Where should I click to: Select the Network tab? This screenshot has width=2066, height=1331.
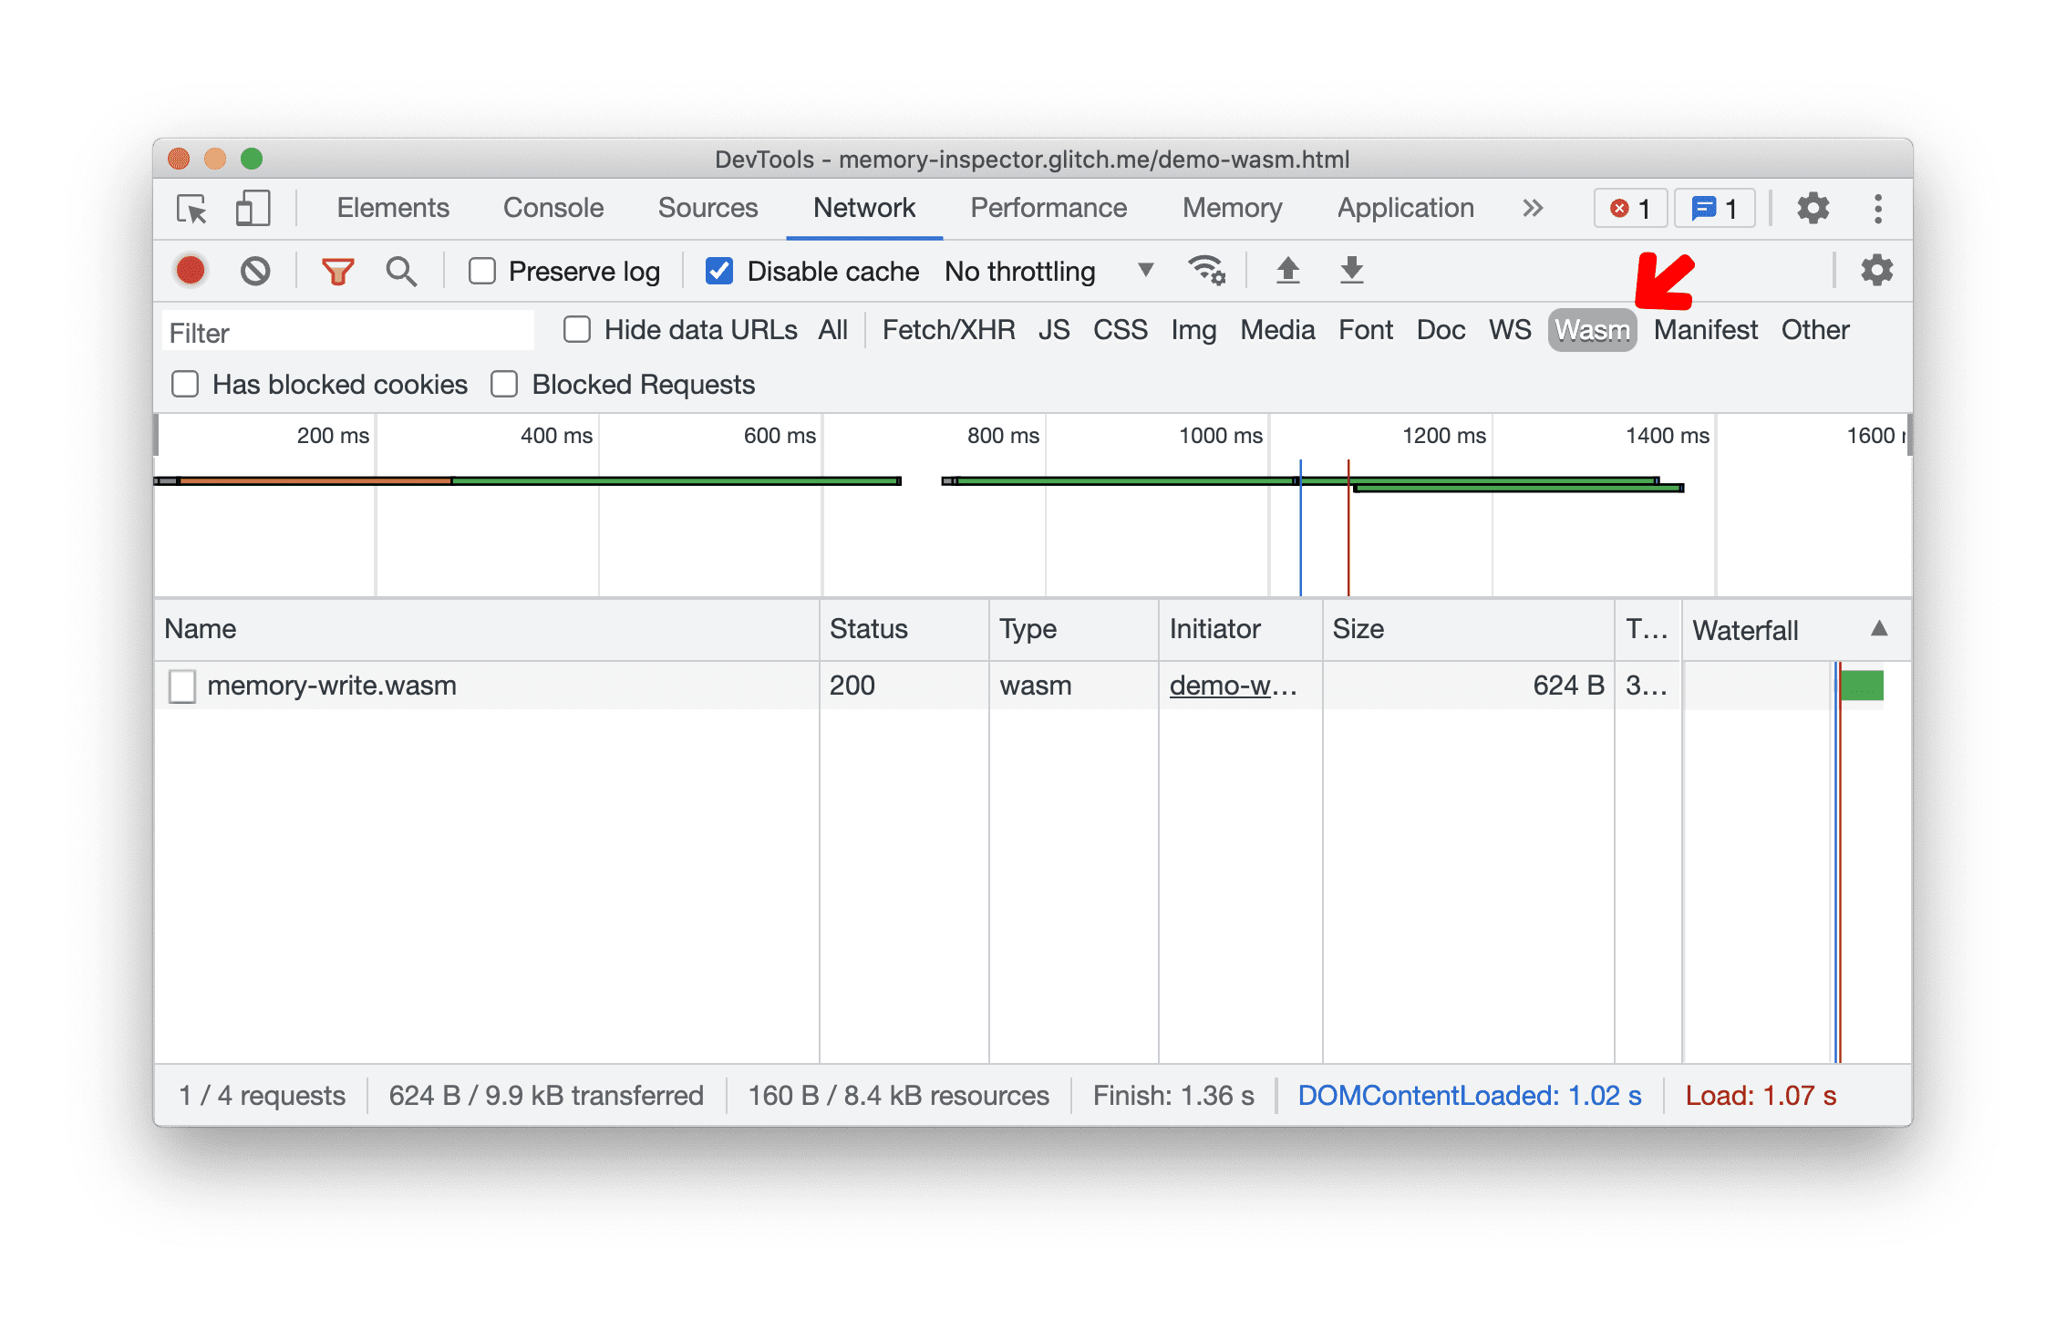pos(863,208)
